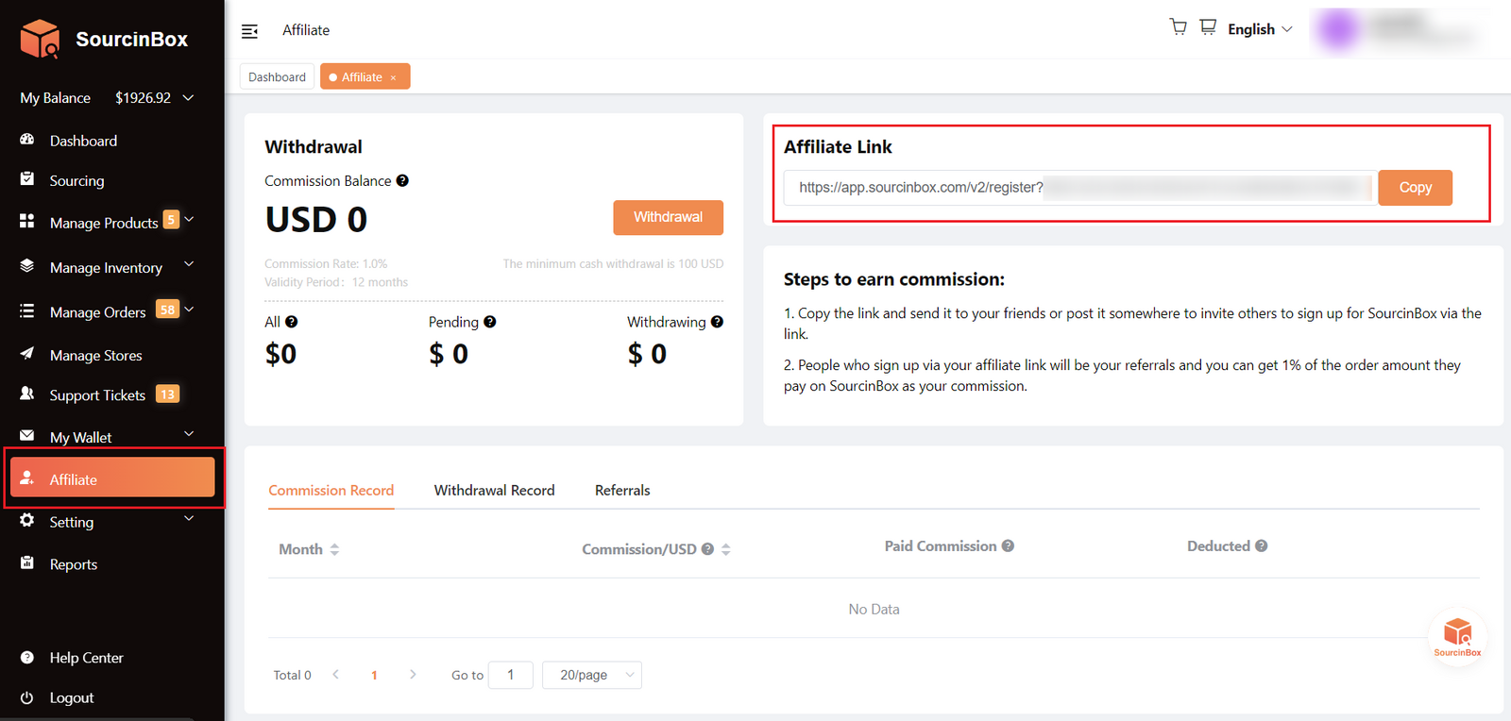This screenshot has width=1511, height=721.
Task: Click the Manage Stores paper plane icon
Action: click(x=27, y=354)
